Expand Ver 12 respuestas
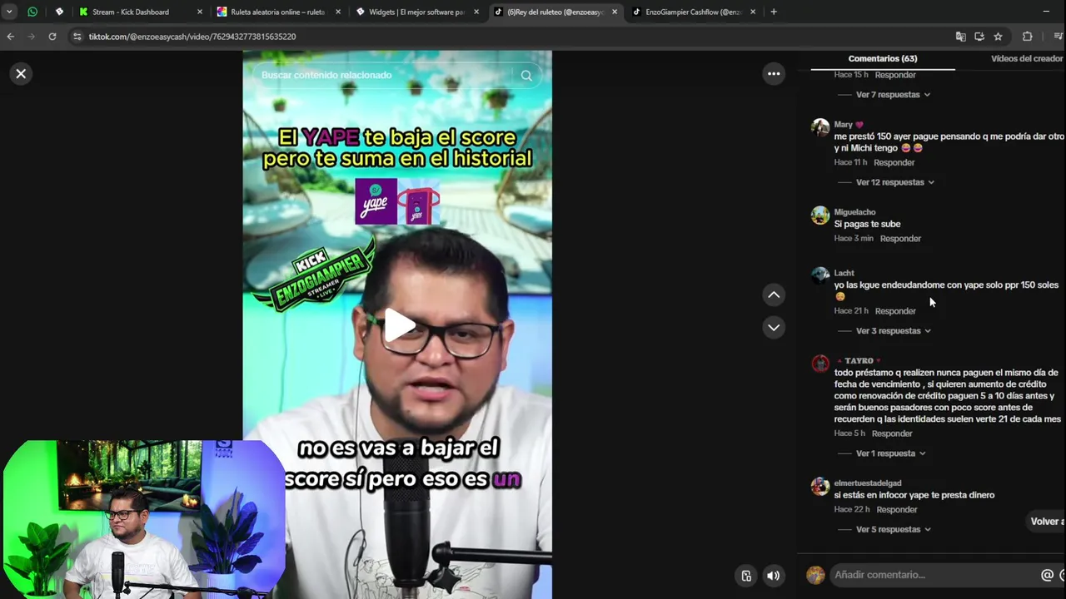This screenshot has height=599, width=1066. tap(895, 182)
